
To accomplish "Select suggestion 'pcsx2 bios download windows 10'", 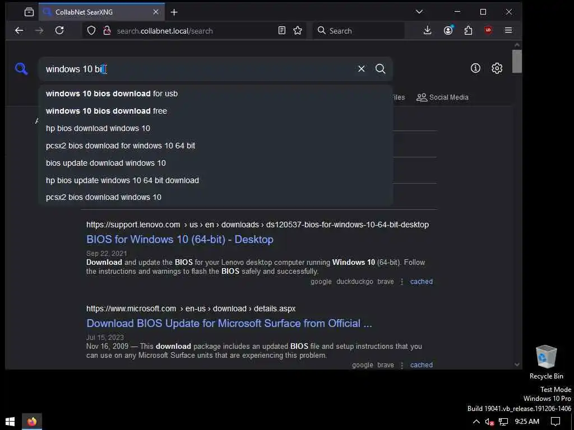I will [x=216, y=197].
